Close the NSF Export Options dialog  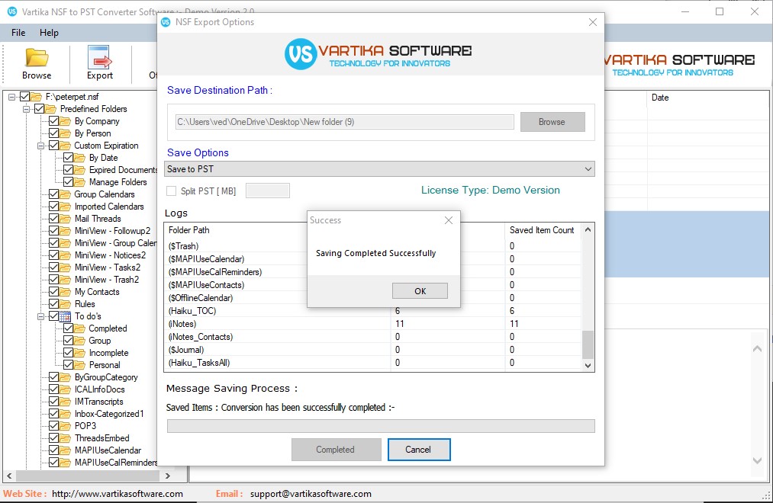[593, 22]
